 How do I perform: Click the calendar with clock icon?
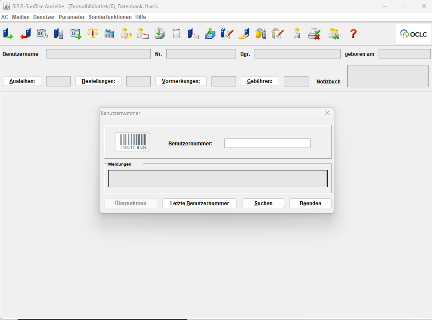coord(42,34)
